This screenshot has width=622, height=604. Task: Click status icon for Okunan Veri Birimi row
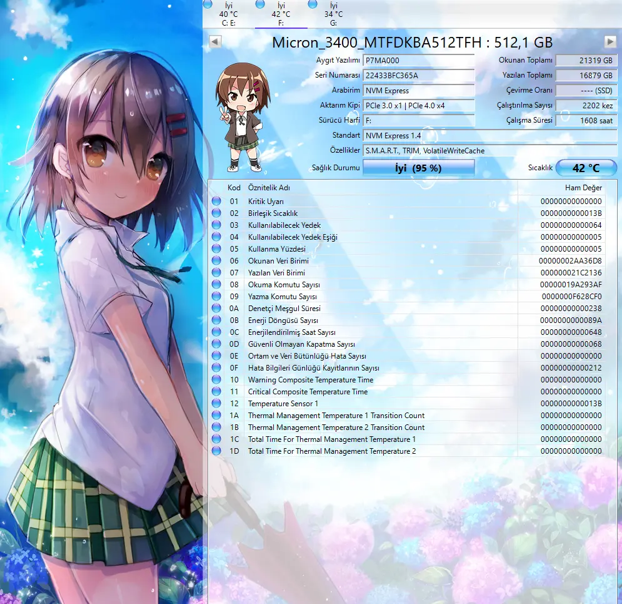[216, 260]
